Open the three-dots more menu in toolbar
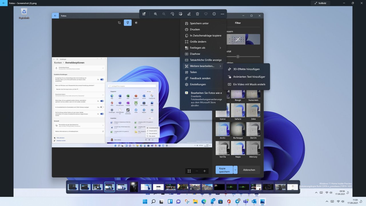Screen dimensions: 366x206 (222, 14)
